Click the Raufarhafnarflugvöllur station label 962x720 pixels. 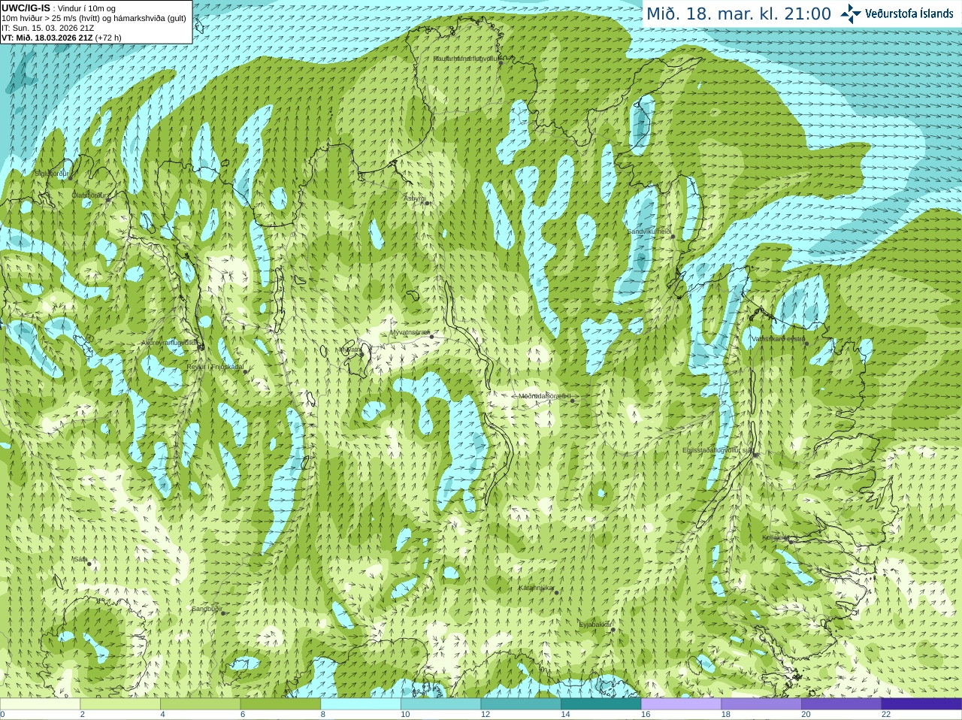(466, 59)
